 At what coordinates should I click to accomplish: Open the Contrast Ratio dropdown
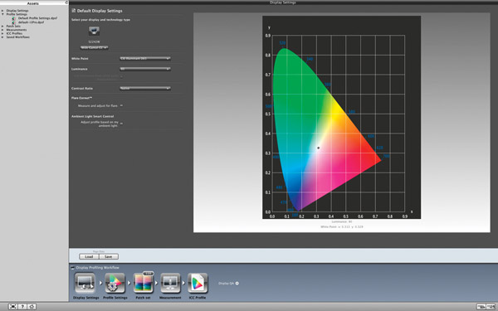145,88
